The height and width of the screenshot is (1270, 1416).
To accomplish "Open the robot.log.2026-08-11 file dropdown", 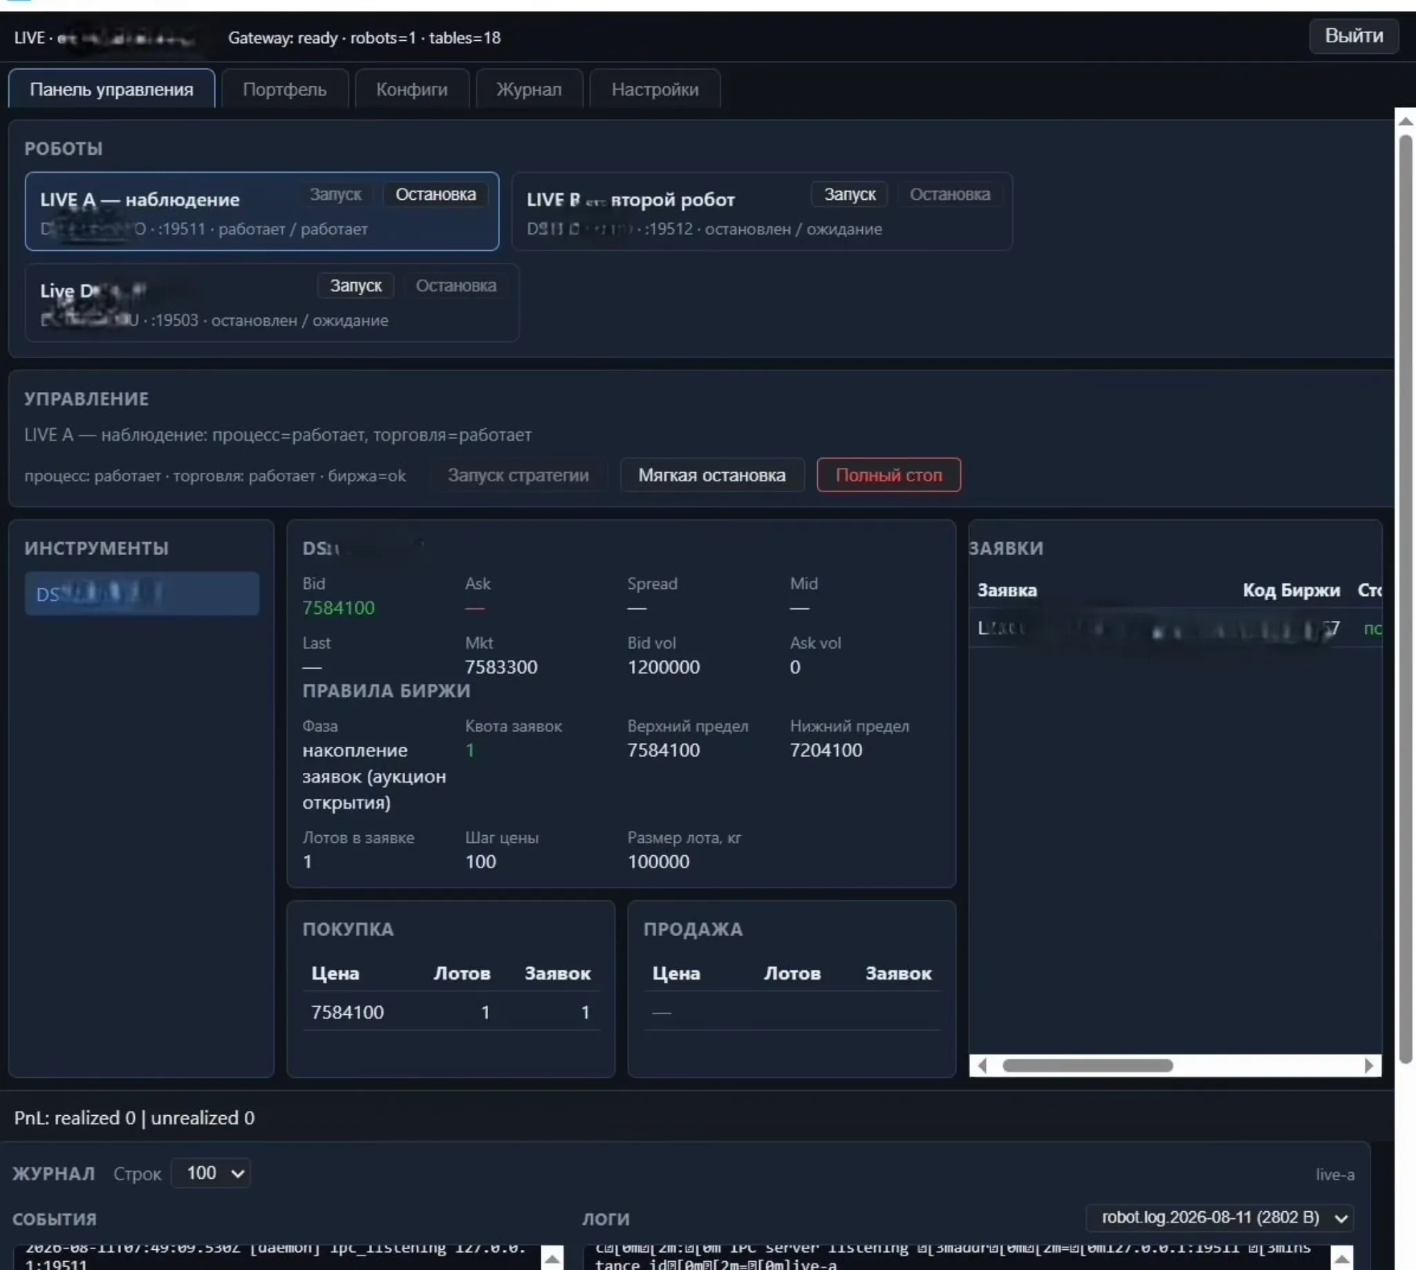I will [x=1219, y=1217].
